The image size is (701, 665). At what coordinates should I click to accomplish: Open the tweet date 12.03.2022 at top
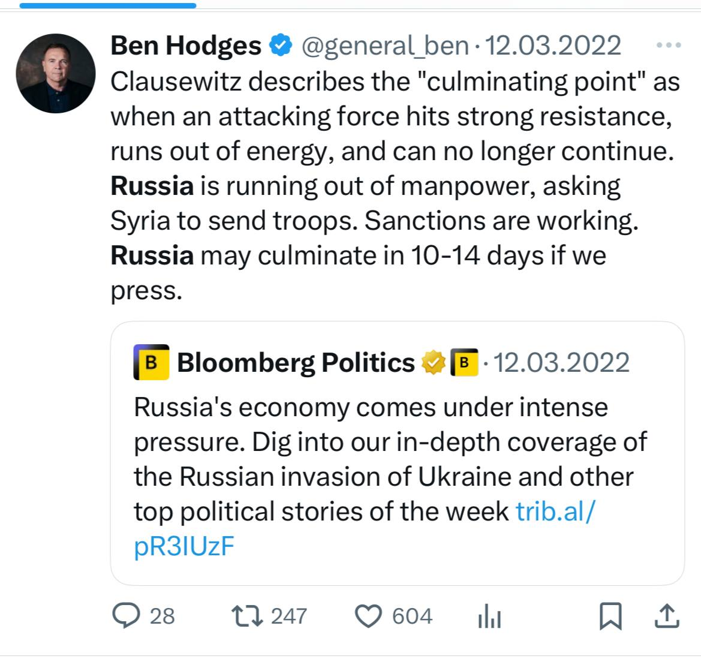(x=552, y=46)
